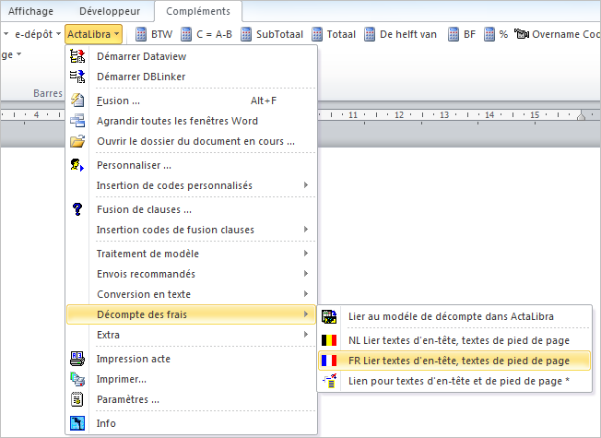Viewport: 601px width, 438px height.
Task: Click the Paramètres notepad icon
Action: click(x=77, y=399)
